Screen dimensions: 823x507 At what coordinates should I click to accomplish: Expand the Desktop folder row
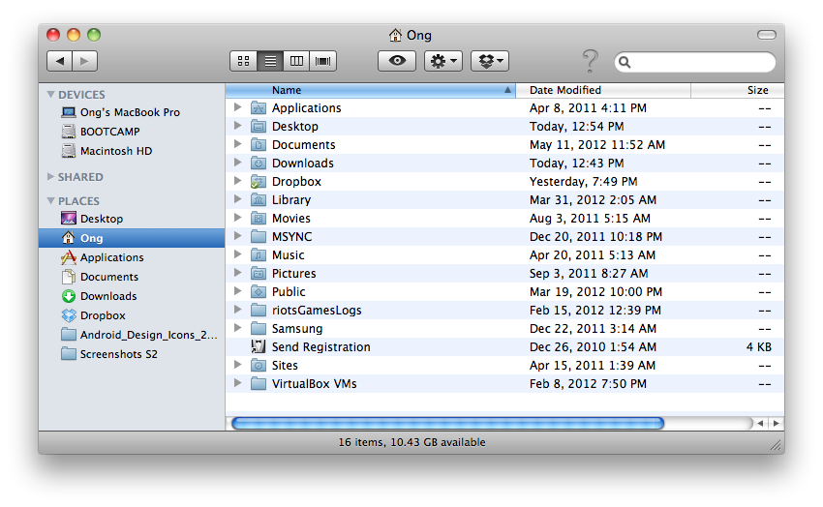tap(238, 126)
